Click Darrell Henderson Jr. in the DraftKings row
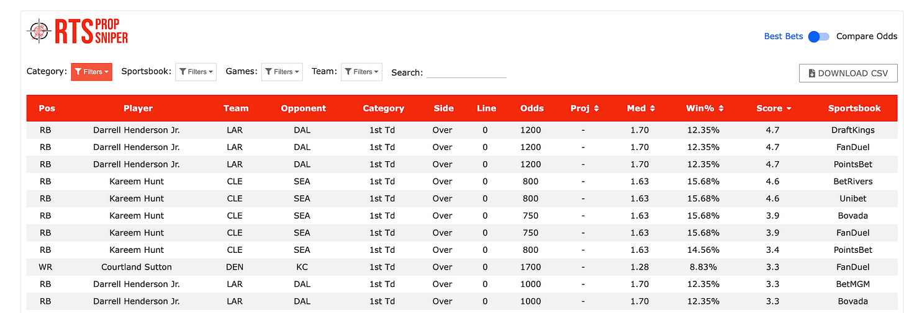 137,130
